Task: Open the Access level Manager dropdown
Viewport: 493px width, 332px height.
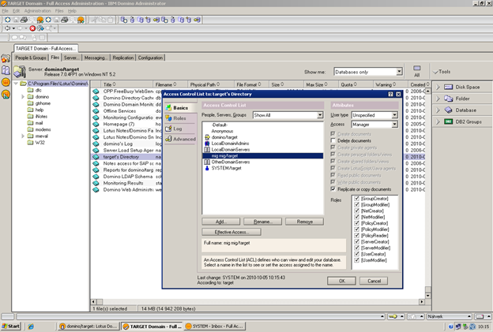Action: coord(394,125)
